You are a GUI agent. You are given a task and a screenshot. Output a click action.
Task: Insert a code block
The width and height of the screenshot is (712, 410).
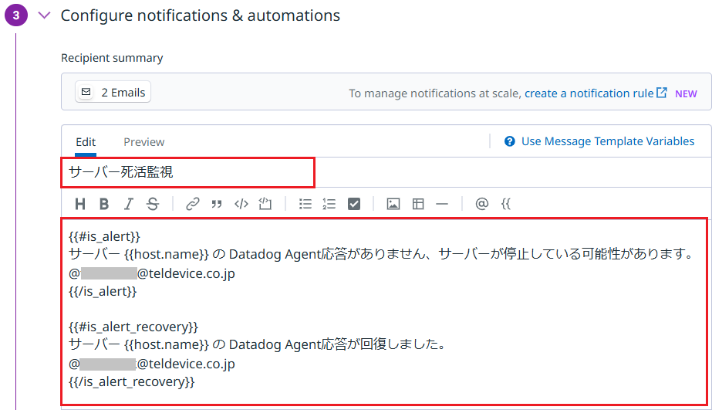[265, 204]
